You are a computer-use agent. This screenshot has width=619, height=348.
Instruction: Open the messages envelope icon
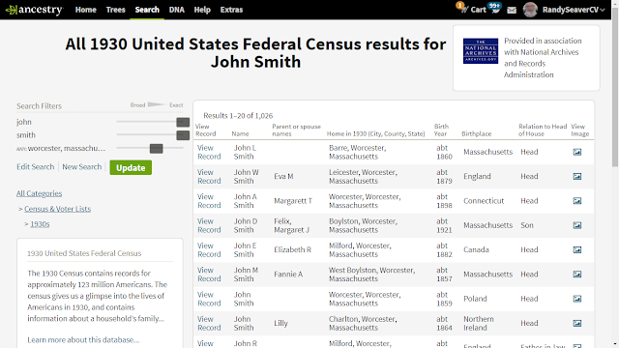[x=512, y=10]
